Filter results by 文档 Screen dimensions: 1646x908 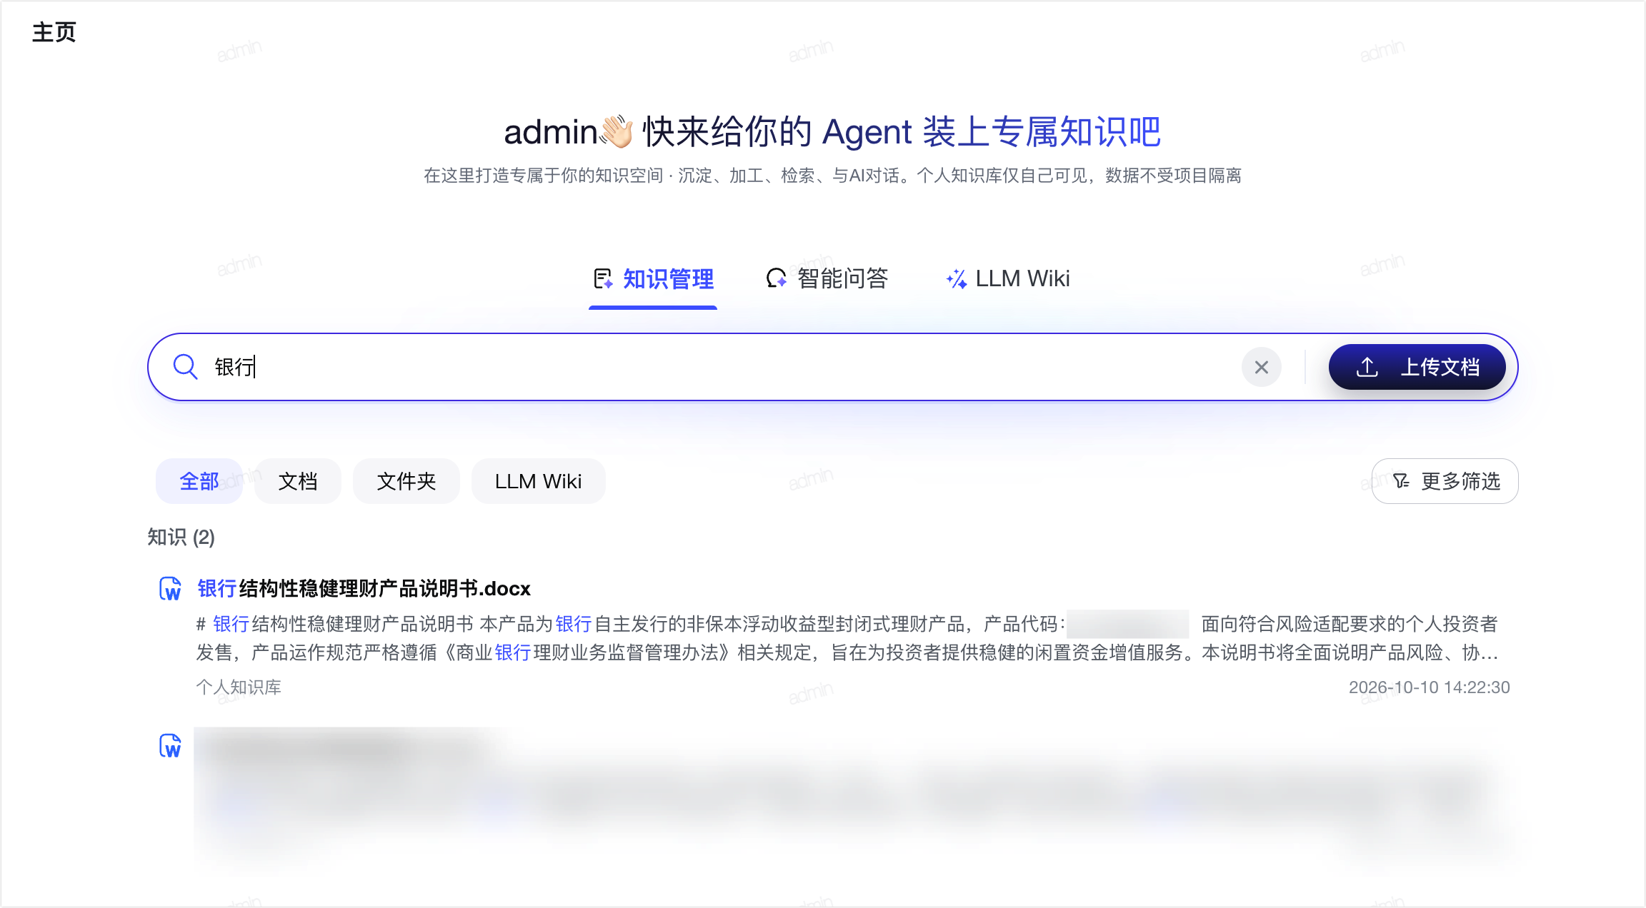pyautogui.click(x=298, y=481)
